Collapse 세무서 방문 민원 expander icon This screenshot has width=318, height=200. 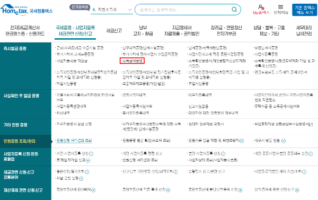coord(284,141)
